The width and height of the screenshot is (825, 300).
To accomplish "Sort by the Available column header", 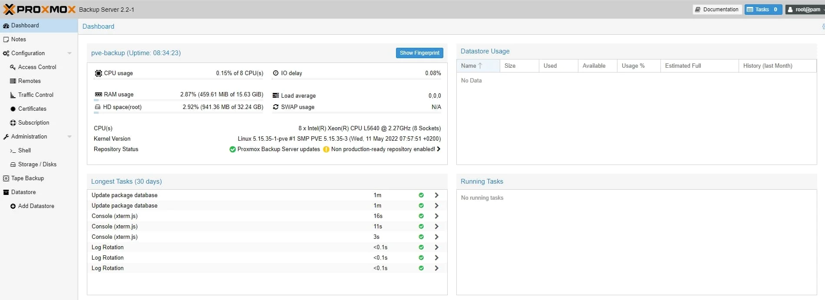I will 597,66.
